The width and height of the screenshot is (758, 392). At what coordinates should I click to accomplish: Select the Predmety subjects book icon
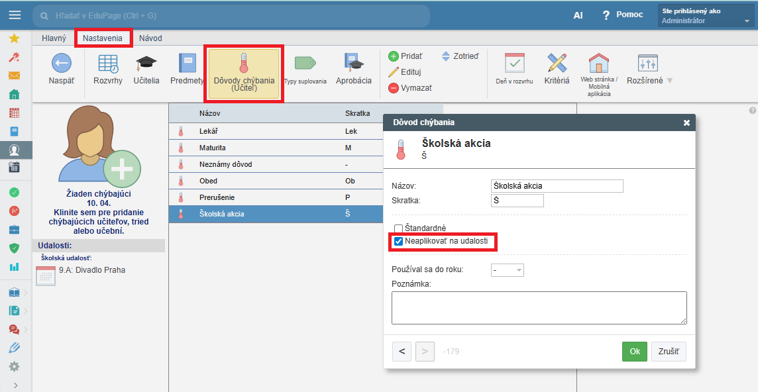coord(188,64)
